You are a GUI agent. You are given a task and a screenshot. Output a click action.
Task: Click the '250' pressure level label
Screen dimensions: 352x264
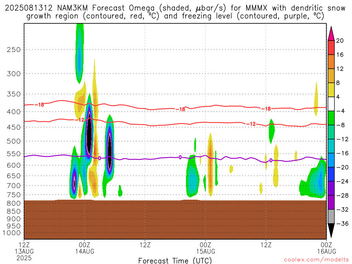13,49
